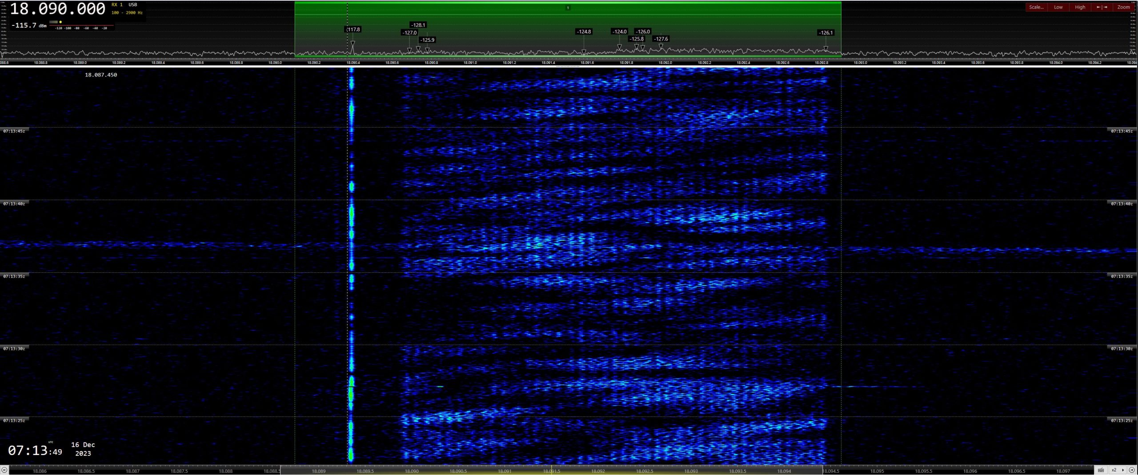Screen dimensions: 1138x475
Task: Click the -124.8 peak marker label
Action: [583, 32]
